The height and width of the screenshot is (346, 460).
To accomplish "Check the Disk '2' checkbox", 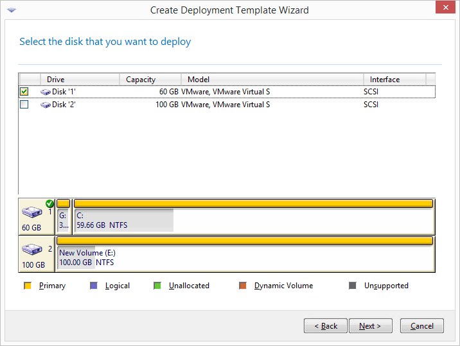I will tap(24, 105).
